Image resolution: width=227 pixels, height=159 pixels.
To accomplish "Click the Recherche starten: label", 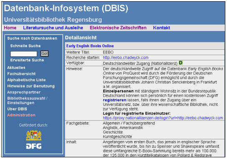I will pos(83,58).
